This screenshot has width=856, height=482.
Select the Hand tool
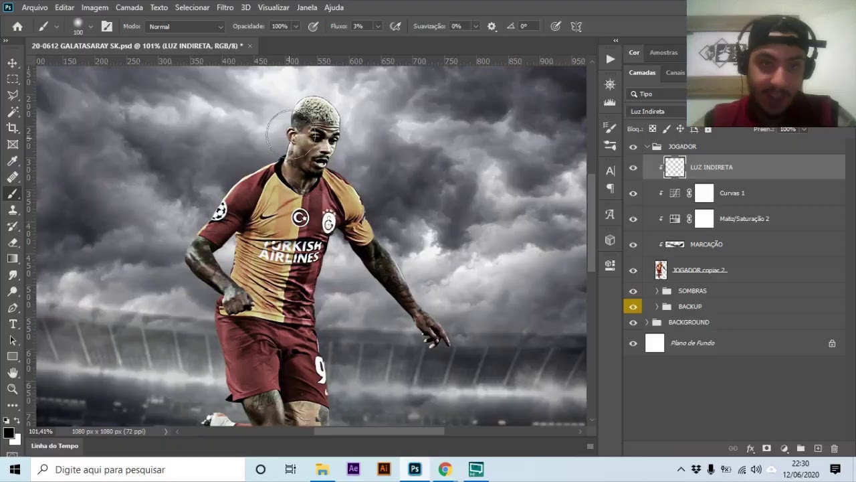tap(13, 373)
